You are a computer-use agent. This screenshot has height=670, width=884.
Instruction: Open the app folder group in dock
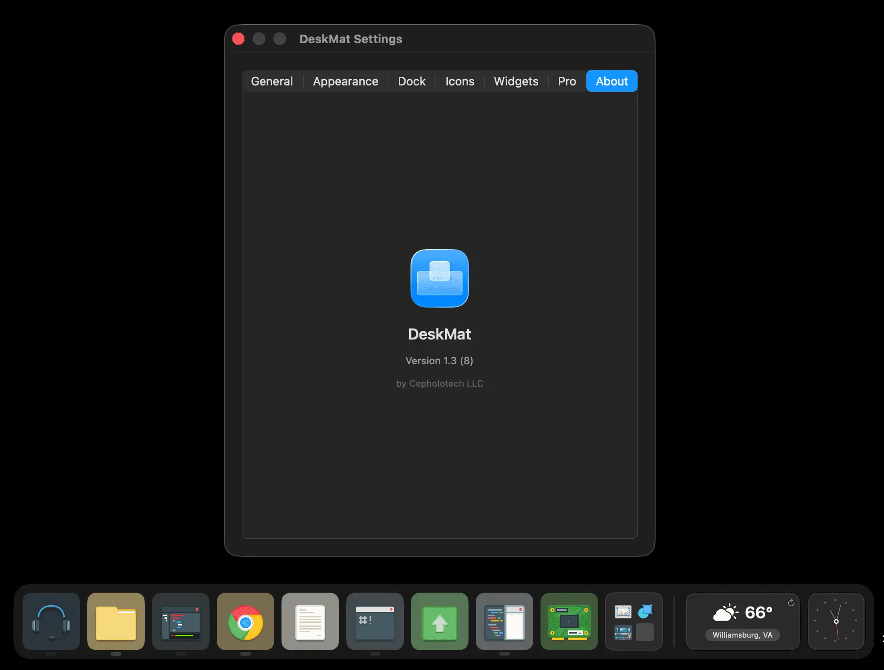(634, 621)
